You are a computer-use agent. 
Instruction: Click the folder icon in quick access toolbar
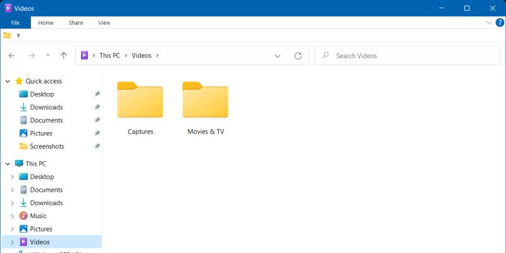point(7,35)
